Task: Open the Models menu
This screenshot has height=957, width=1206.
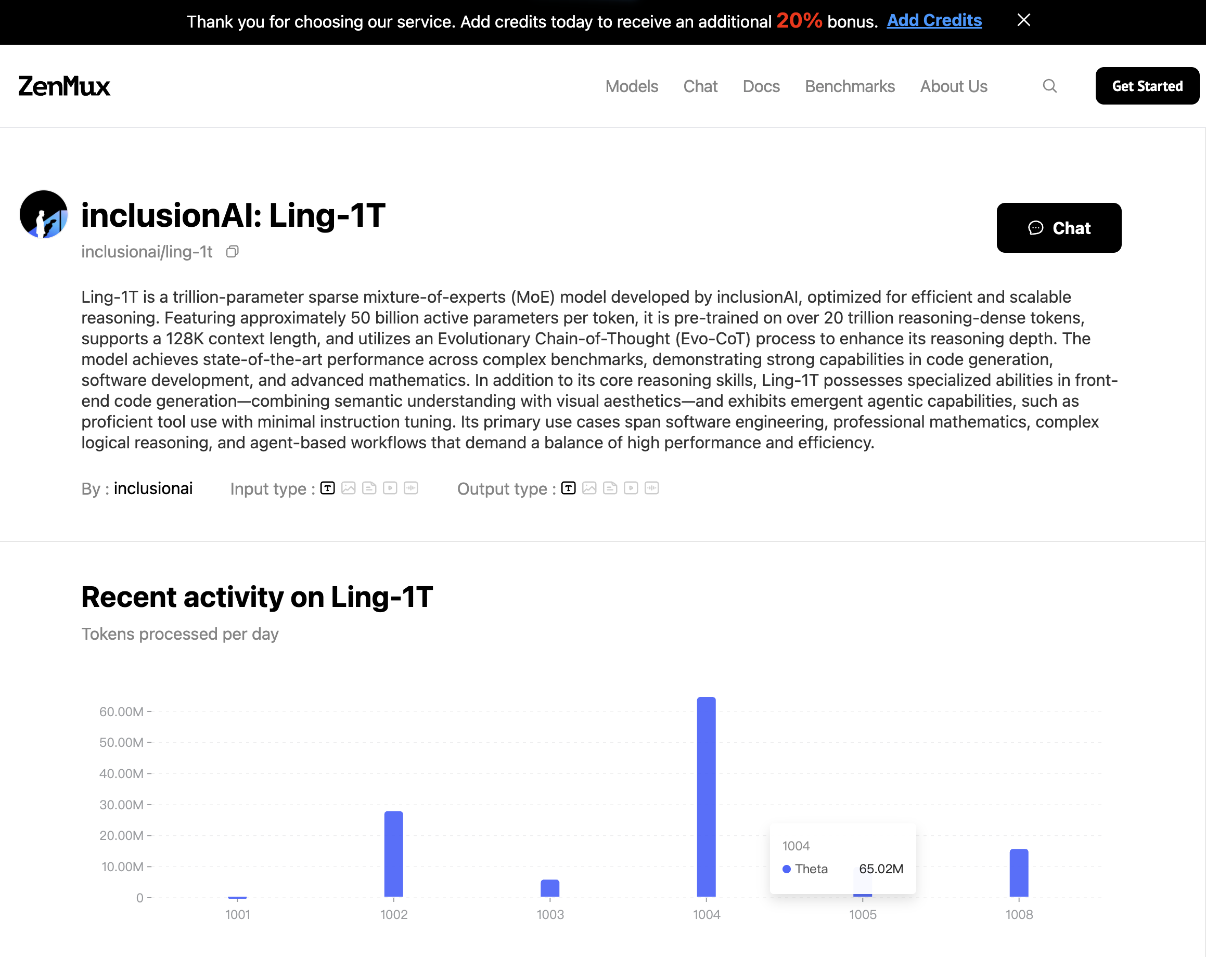Action: [632, 86]
